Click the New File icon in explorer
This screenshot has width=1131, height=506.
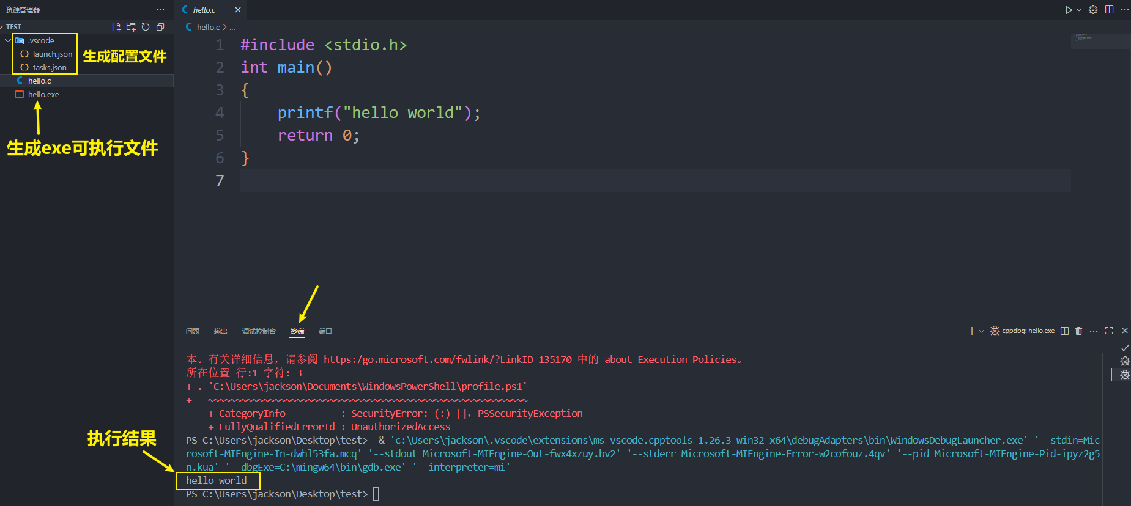(116, 27)
